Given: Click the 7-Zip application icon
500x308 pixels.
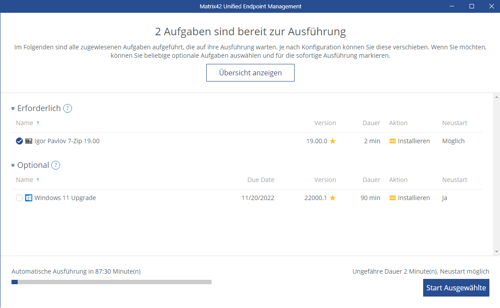Looking at the screenshot, I should point(29,141).
